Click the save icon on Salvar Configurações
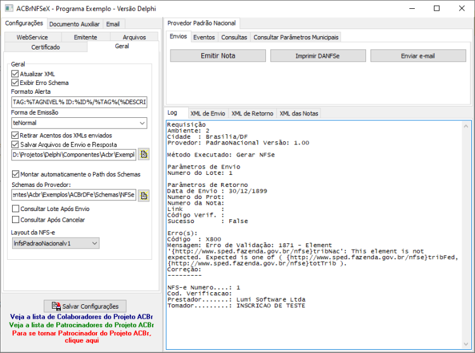The height and width of the screenshot is (353, 475). pos(56,306)
